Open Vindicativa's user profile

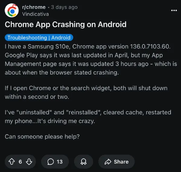tap(35, 14)
